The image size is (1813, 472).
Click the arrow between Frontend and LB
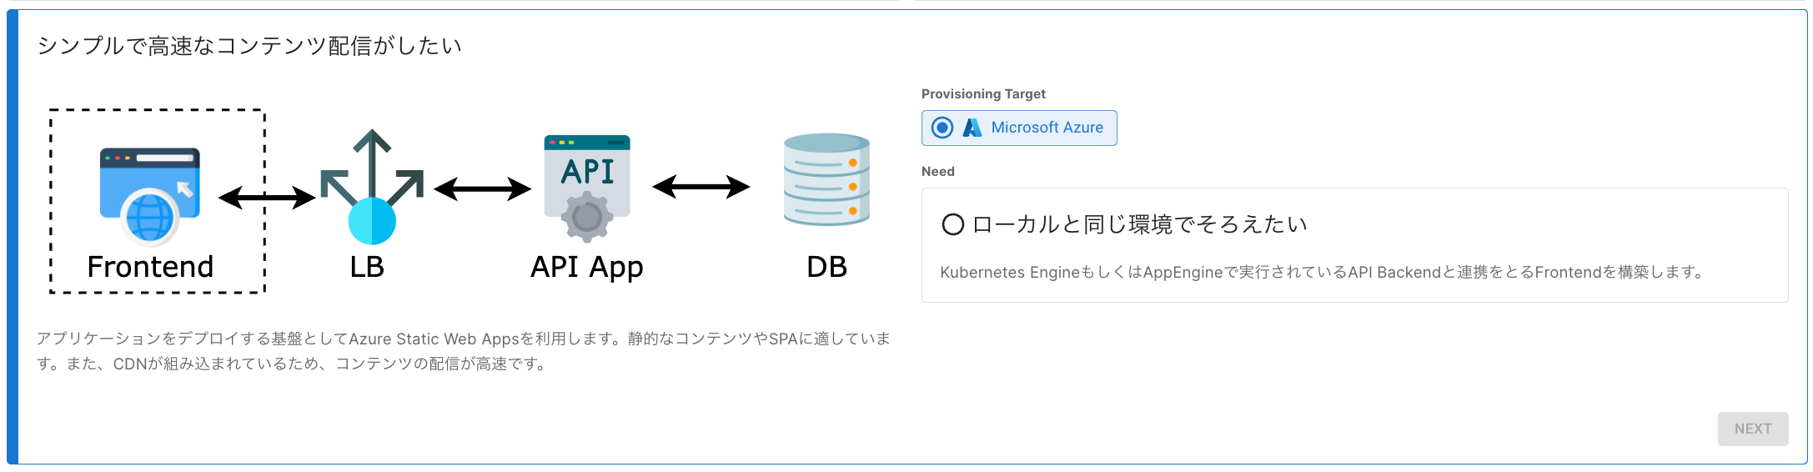tap(267, 198)
